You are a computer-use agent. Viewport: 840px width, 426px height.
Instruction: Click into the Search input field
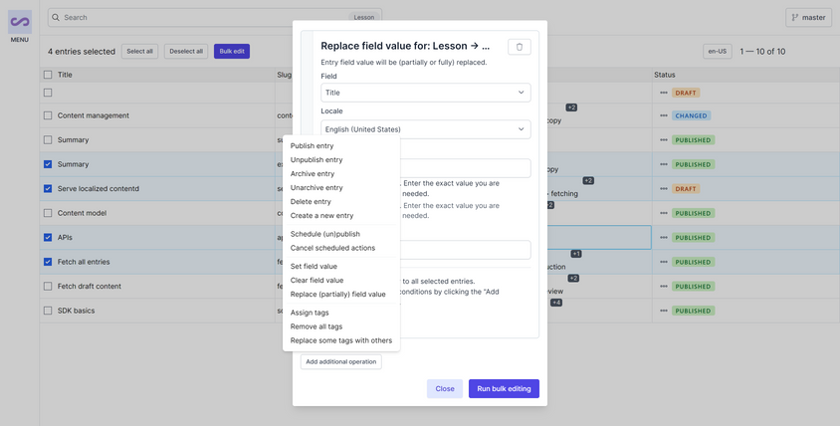[199, 18]
